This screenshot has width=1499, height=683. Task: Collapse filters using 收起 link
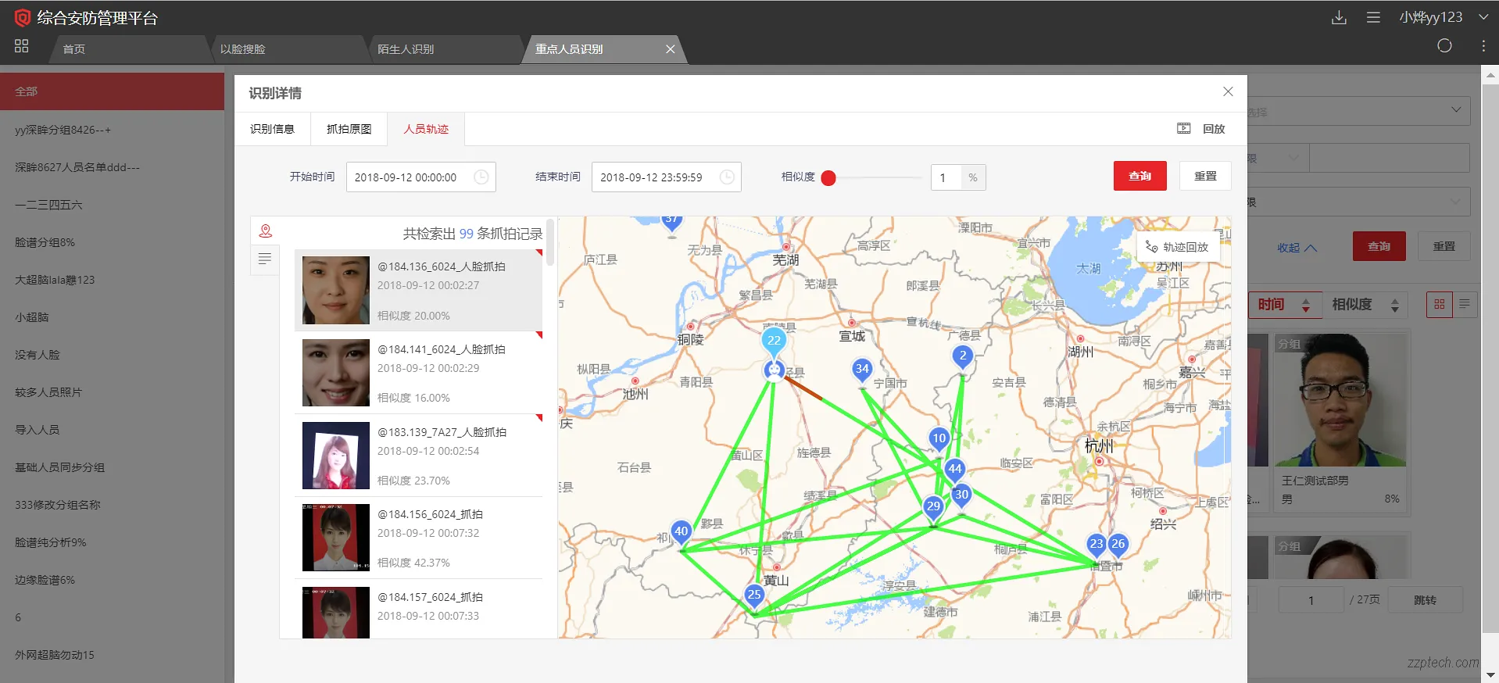1297,248
